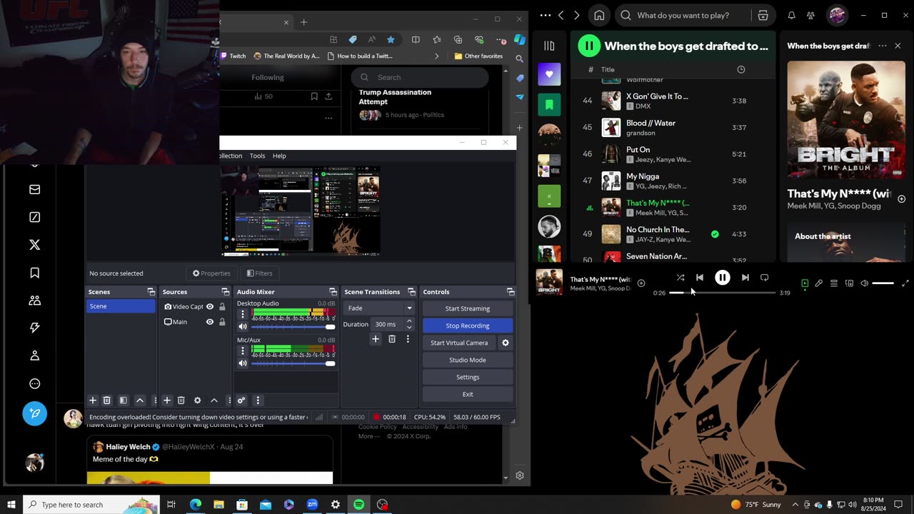
Task: Open Desktop Audio options menu
Action: [x=243, y=314]
